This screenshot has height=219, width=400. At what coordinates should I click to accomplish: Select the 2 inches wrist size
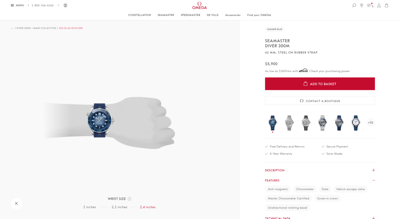coord(90,207)
